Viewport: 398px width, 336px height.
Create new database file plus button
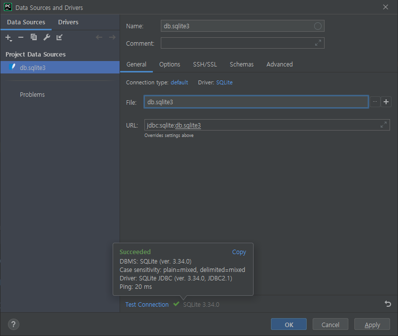(x=386, y=102)
